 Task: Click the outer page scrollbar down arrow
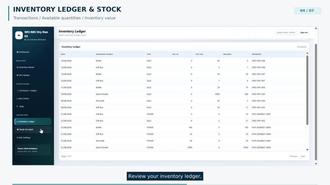coord(316,164)
